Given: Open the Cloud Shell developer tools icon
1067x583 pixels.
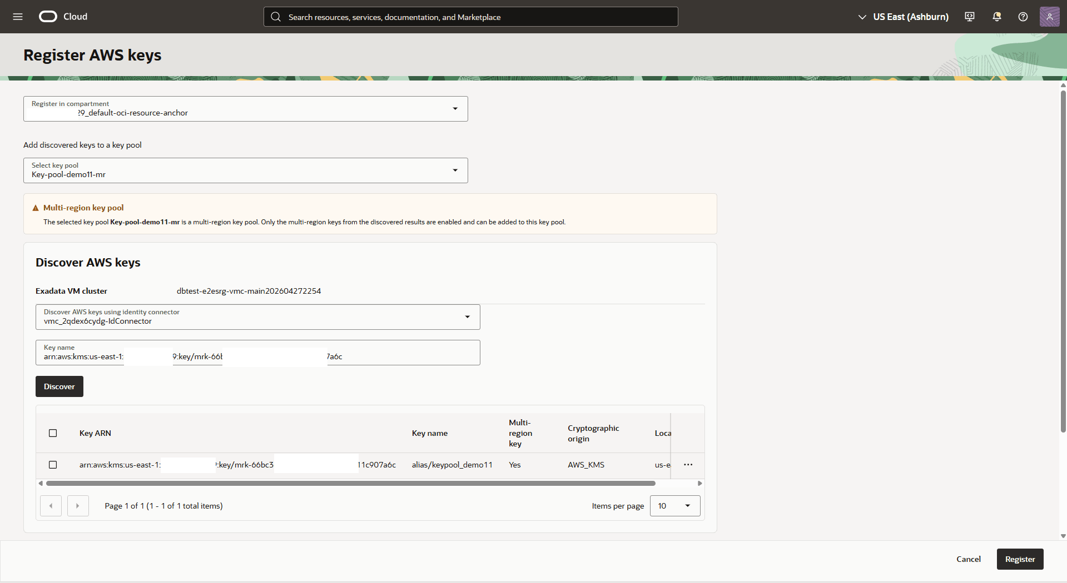Looking at the screenshot, I should pos(970,17).
